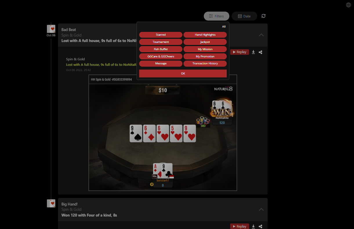Toggle the Hand Highlights filter
This screenshot has height=229, width=354.
pos(205,35)
